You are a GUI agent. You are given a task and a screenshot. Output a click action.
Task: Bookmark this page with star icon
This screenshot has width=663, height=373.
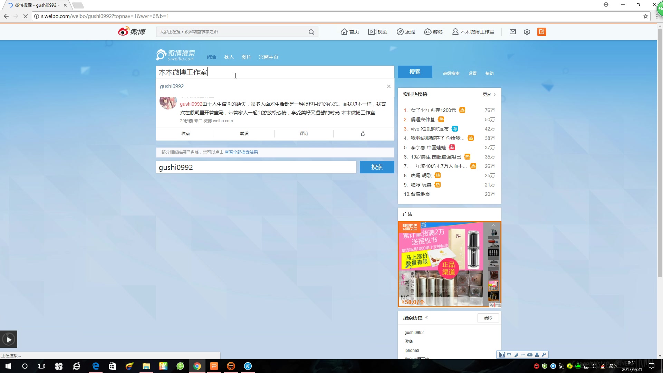(x=645, y=16)
